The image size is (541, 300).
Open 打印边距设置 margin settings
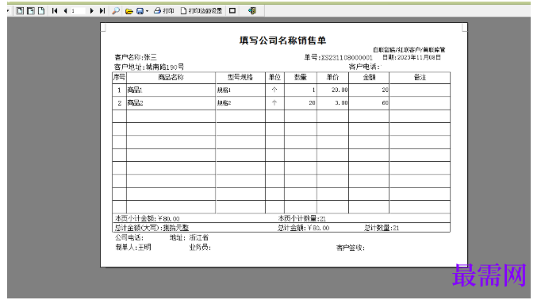click(201, 10)
